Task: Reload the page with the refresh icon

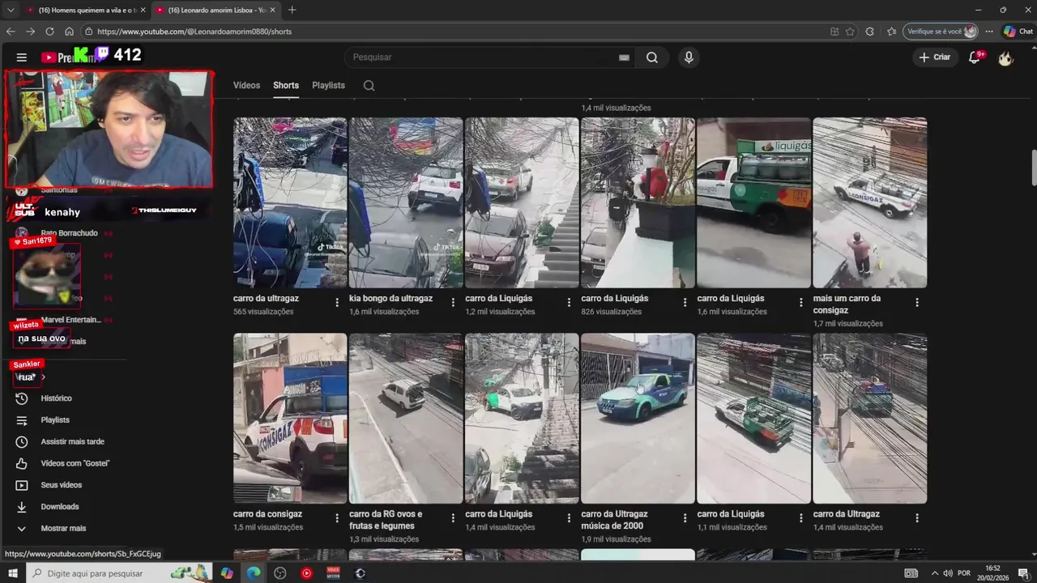Action: (x=49, y=32)
